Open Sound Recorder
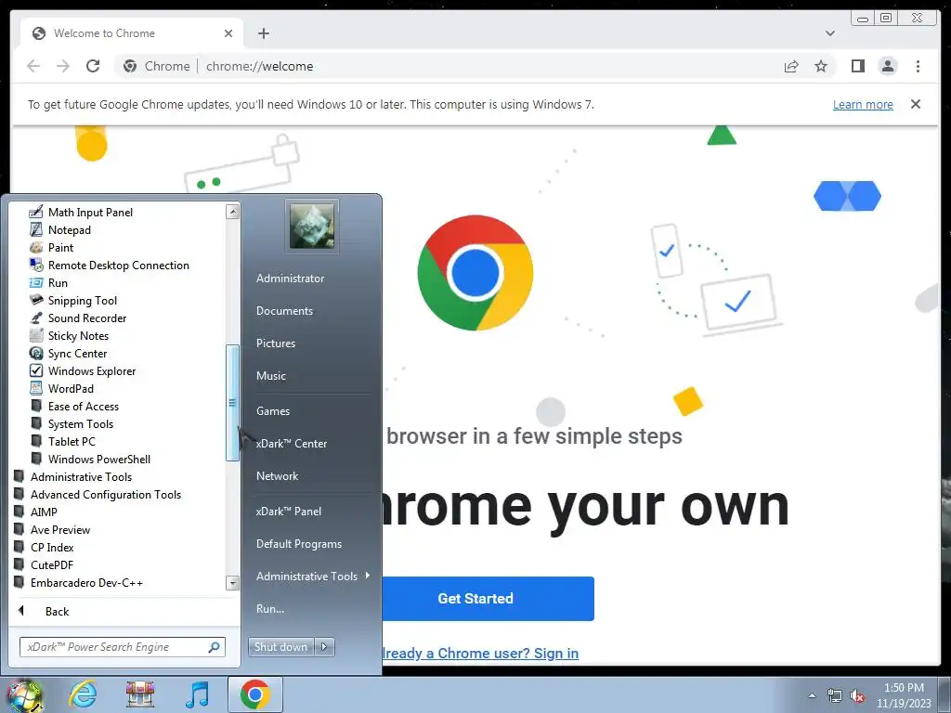 click(x=87, y=318)
